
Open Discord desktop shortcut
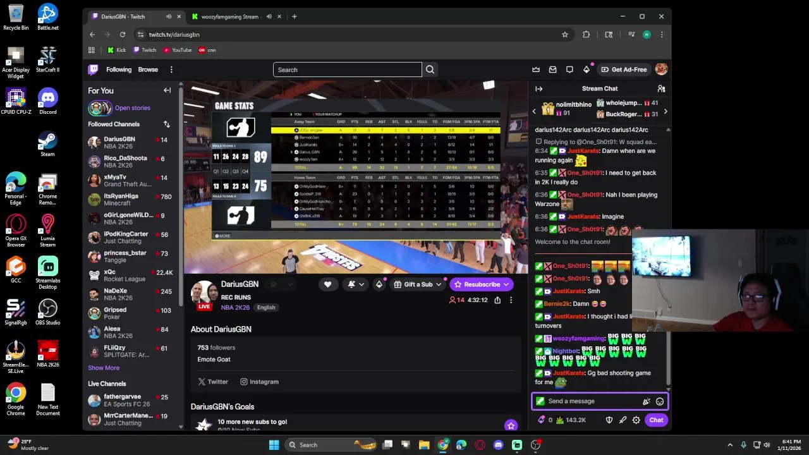click(47, 102)
